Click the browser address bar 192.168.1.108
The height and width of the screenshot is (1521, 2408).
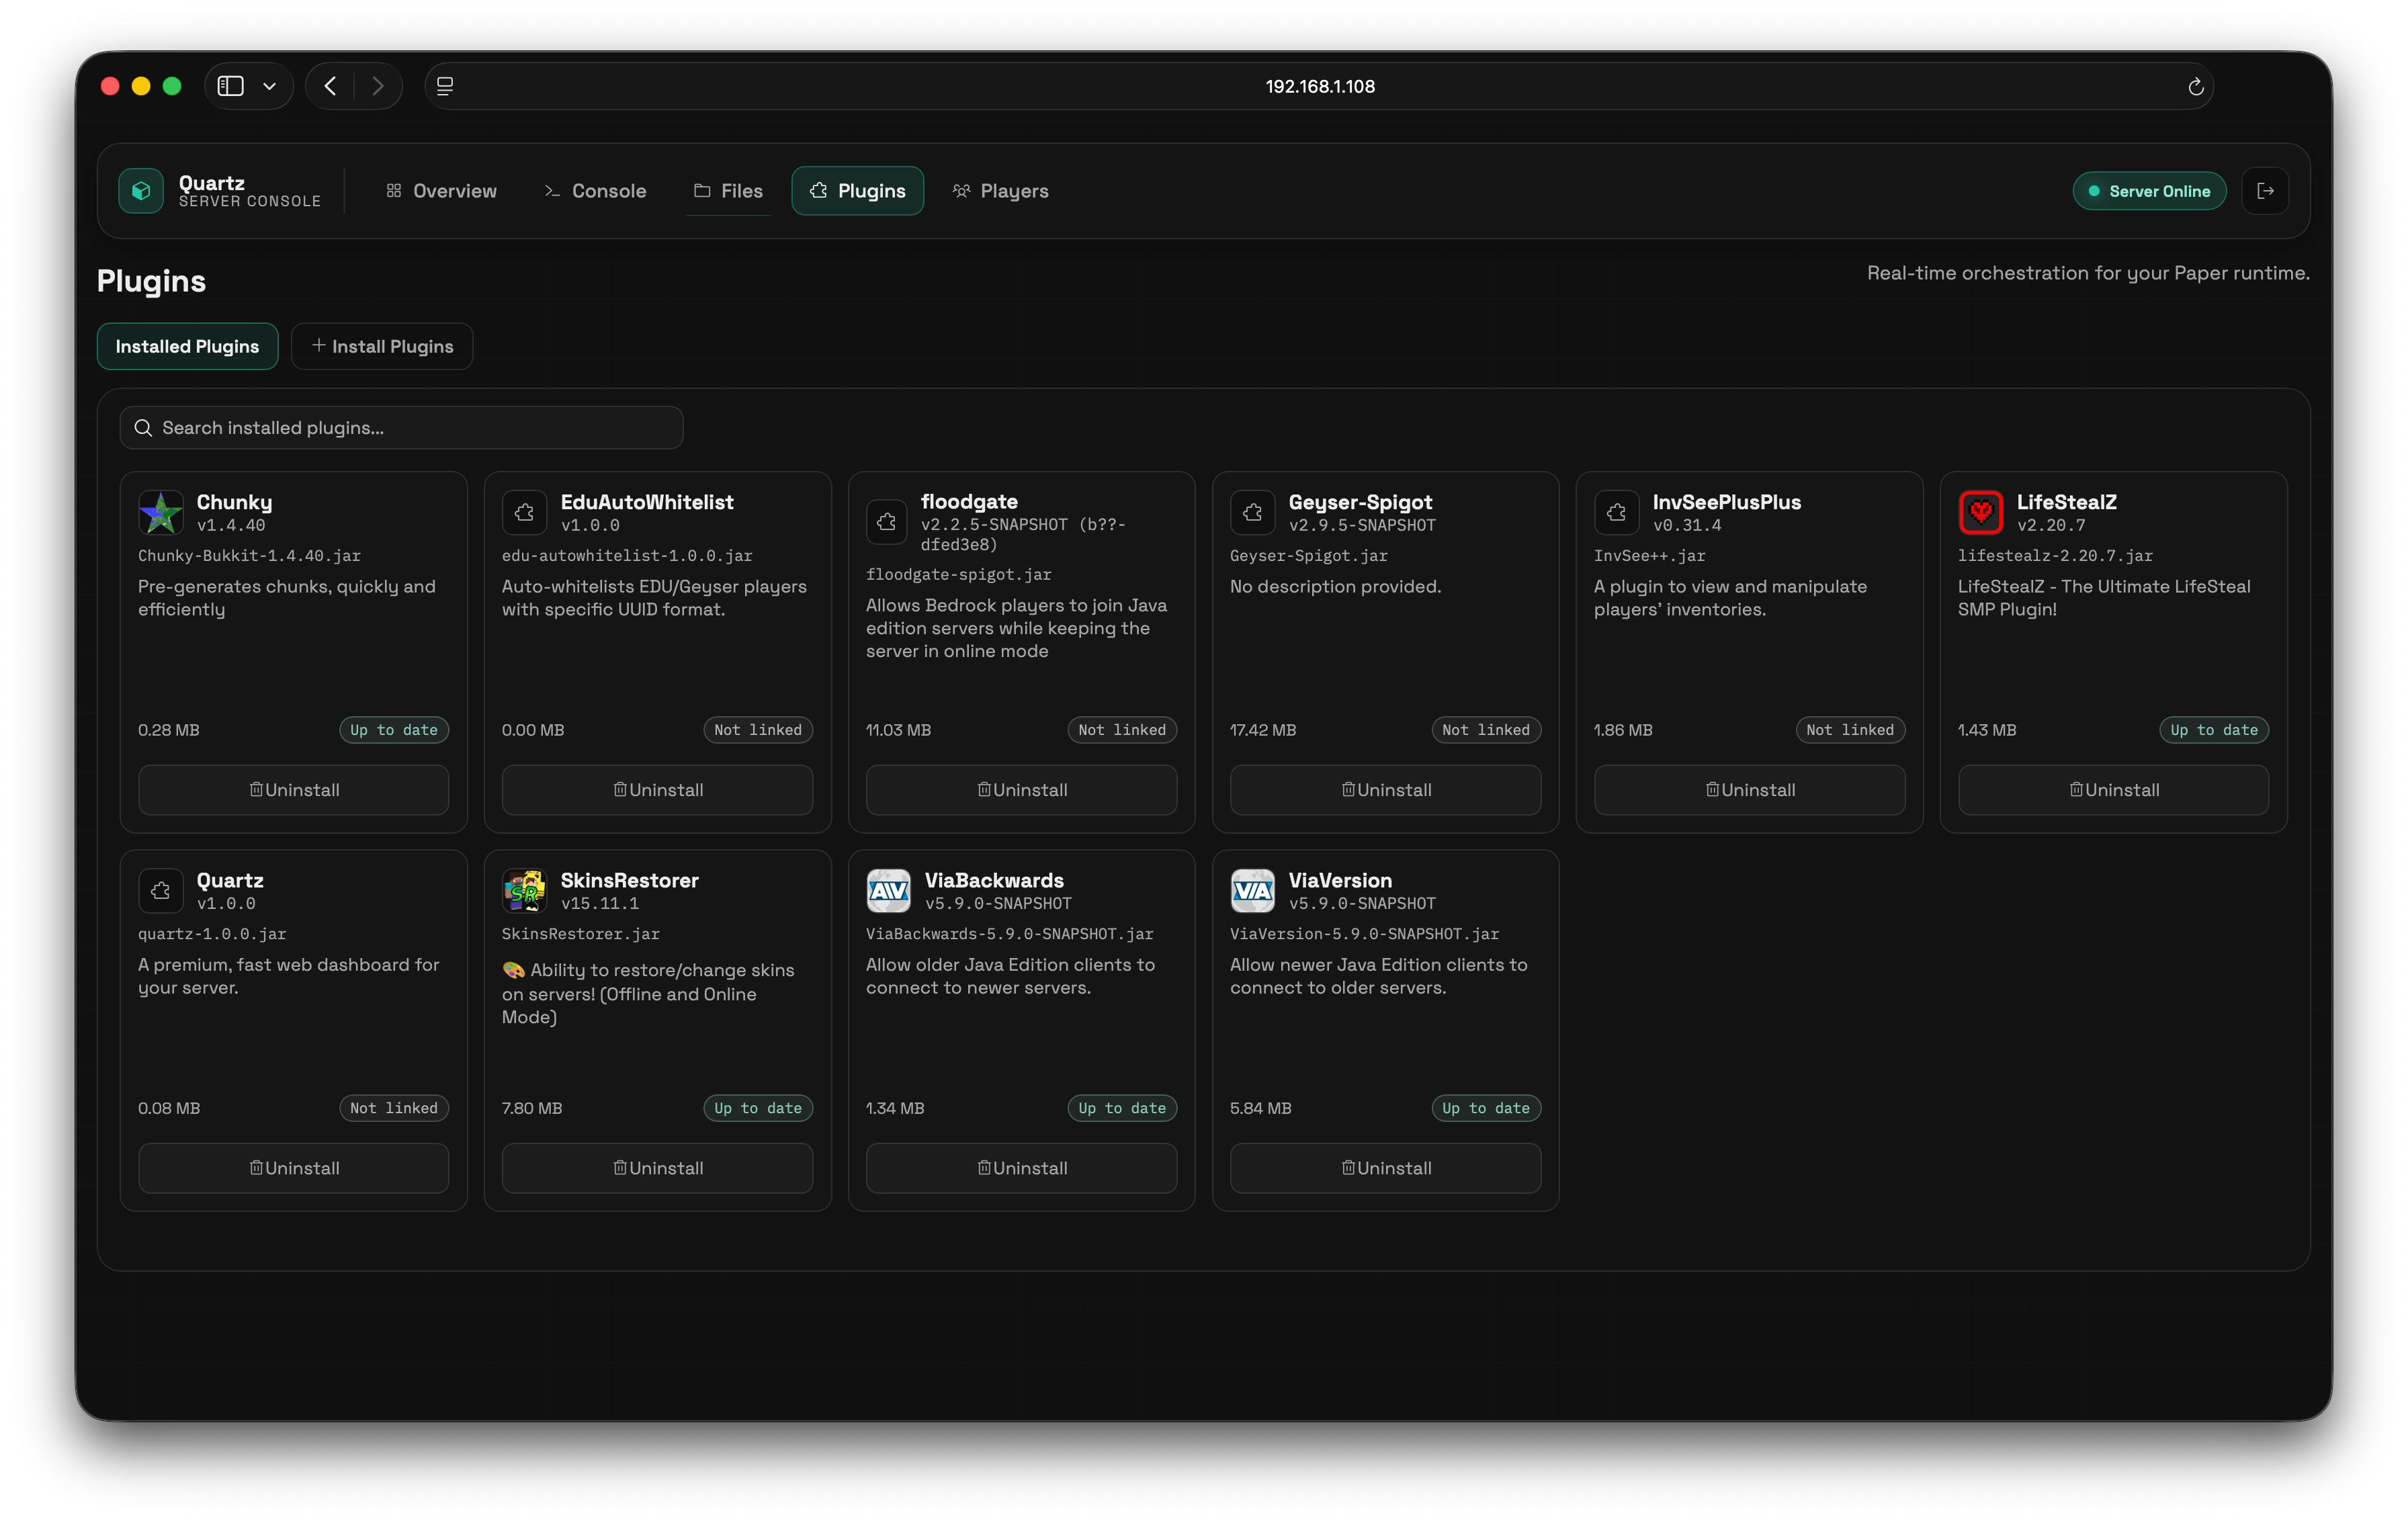coord(1319,86)
